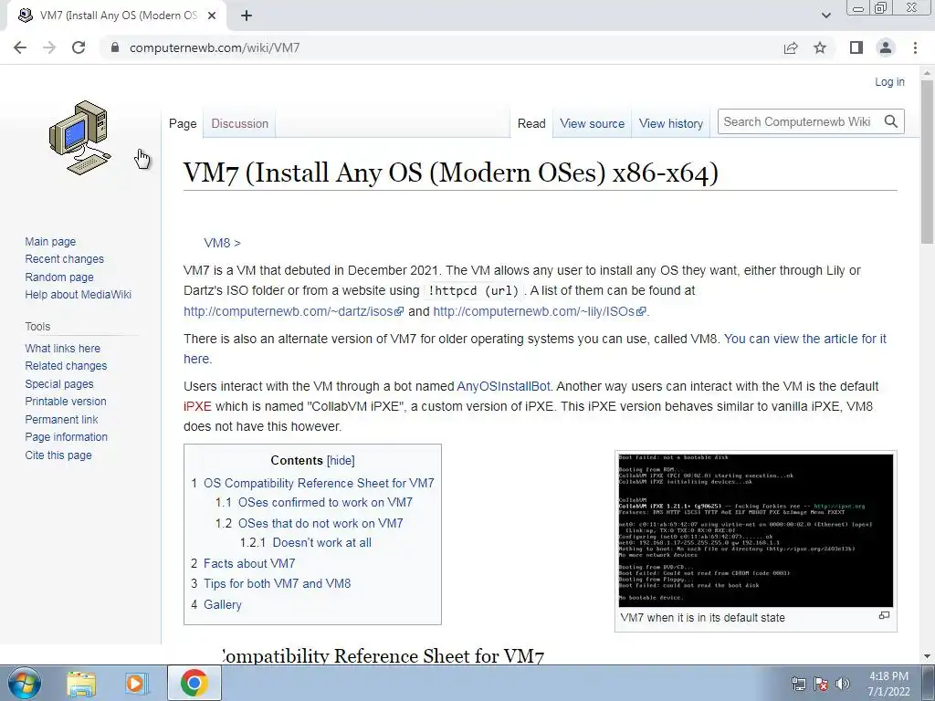Open the network tray icon
The image size is (935, 701).
798,684
